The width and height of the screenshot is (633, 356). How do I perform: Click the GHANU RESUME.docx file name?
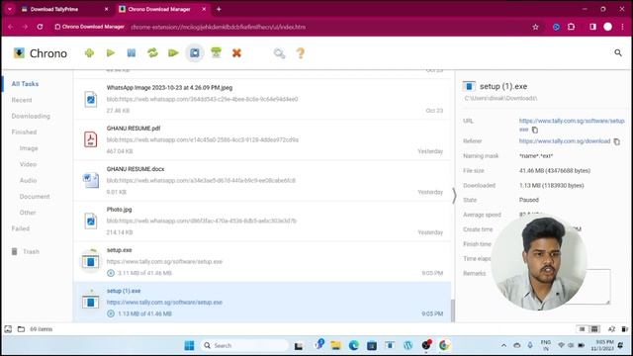(136, 169)
